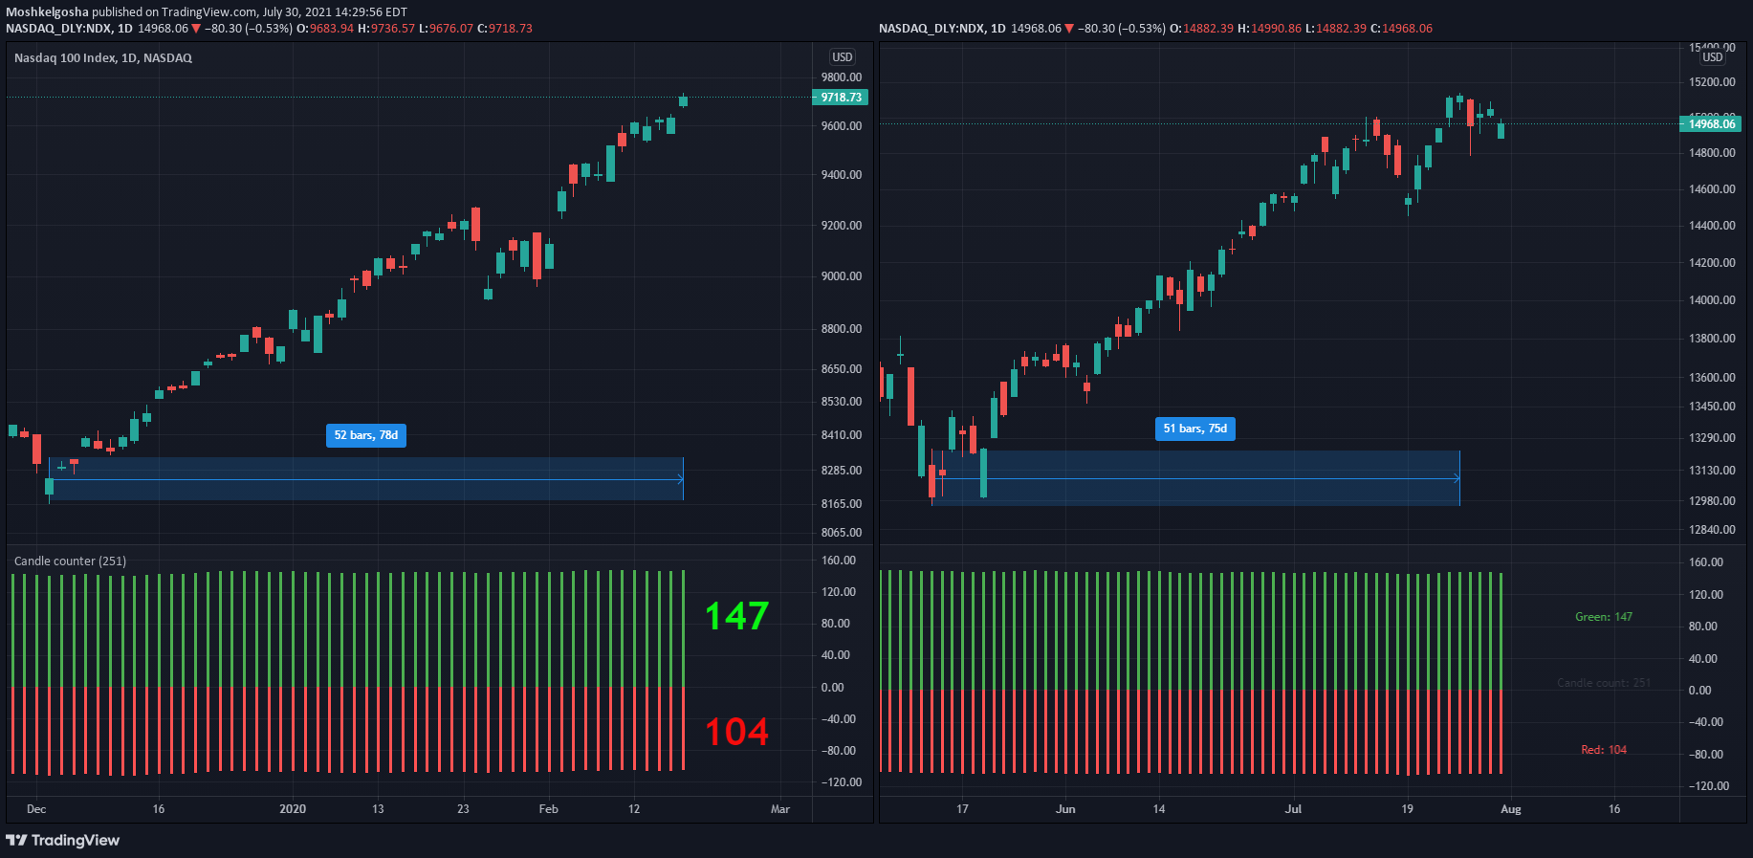Click the right header's high value H:14990.86
Image resolution: width=1753 pixels, height=858 pixels.
pyautogui.click(x=1269, y=29)
